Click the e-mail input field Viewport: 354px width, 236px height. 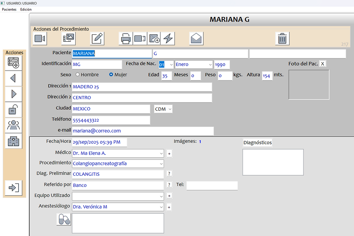(143, 131)
